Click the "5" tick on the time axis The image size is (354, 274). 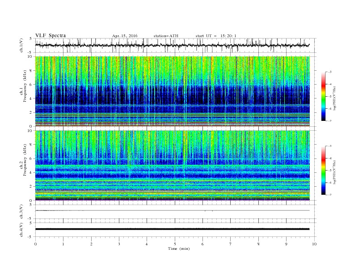point(175,244)
